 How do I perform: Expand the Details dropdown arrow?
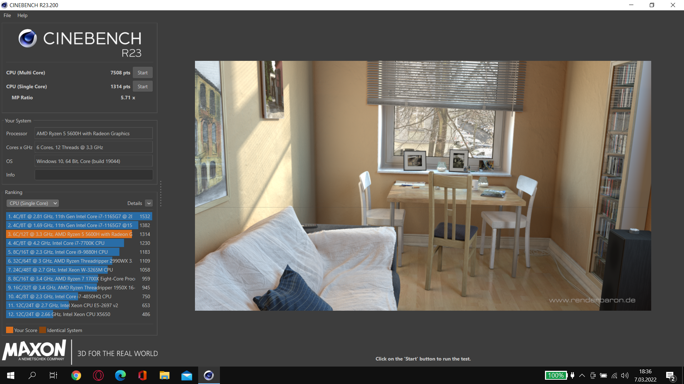(149, 203)
